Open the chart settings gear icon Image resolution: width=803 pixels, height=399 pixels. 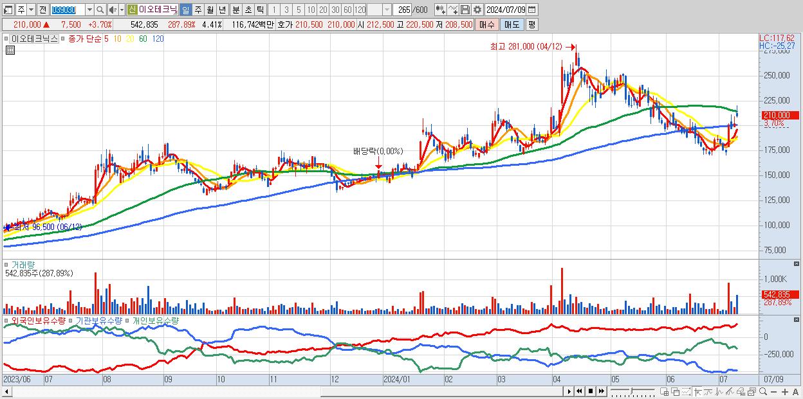coord(477,10)
